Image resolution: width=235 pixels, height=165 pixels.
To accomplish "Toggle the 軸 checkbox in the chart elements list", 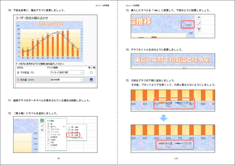I will (x=48, y=124).
